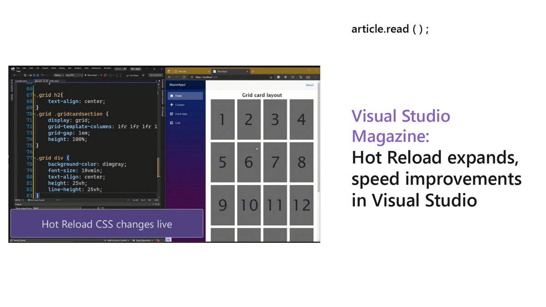This screenshot has width=546, height=307.
Task: Open the Build menu in Visual Studio
Action: point(54,68)
